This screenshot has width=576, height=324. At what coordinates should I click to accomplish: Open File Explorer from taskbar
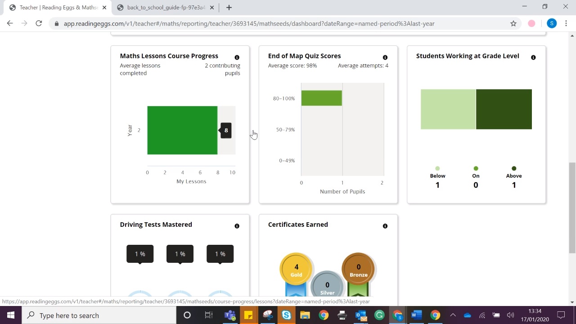point(305,315)
